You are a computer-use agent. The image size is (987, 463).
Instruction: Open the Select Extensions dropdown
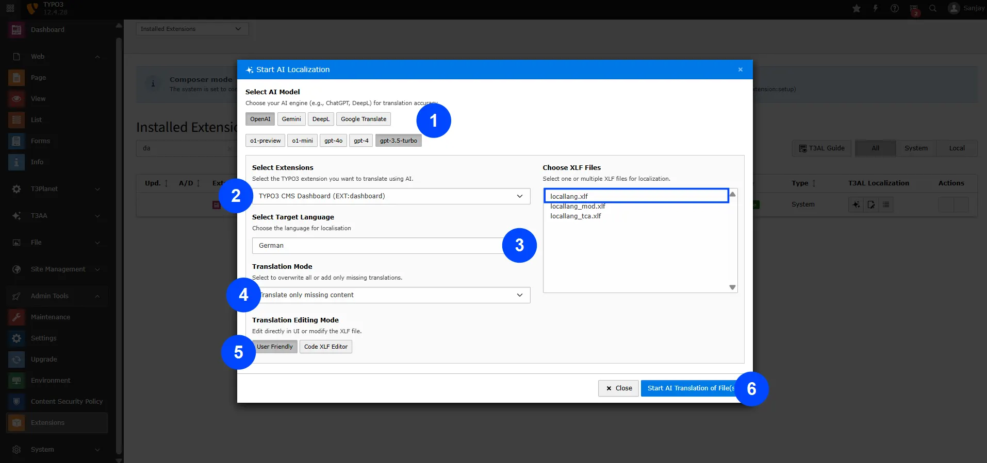tap(391, 196)
